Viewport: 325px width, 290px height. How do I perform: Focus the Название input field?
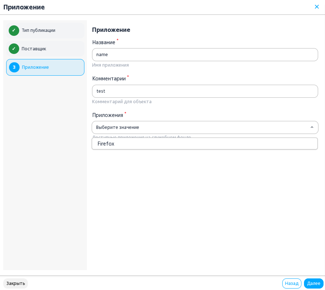[x=205, y=55]
